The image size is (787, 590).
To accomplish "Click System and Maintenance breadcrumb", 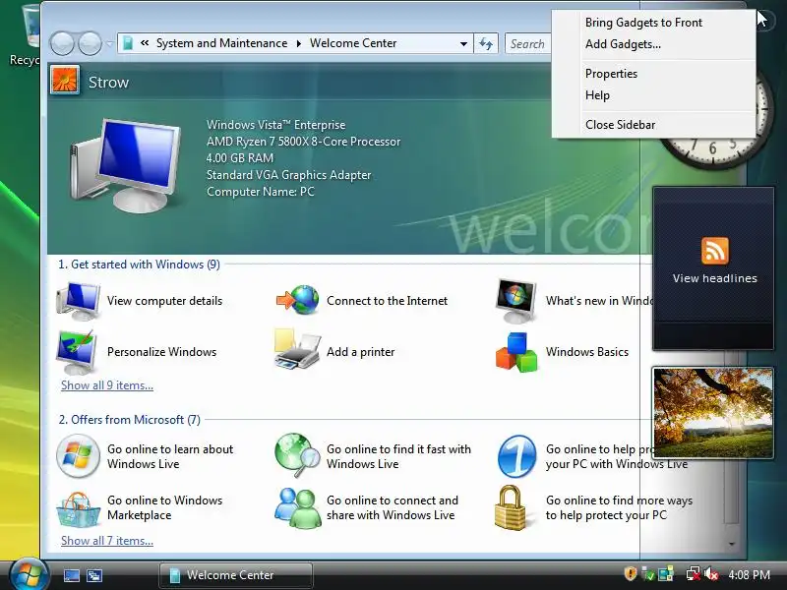I will (x=222, y=43).
